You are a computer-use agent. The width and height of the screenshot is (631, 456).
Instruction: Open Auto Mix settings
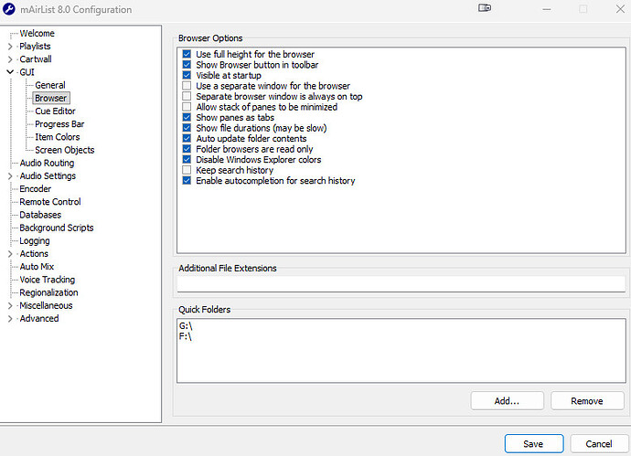point(37,267)
